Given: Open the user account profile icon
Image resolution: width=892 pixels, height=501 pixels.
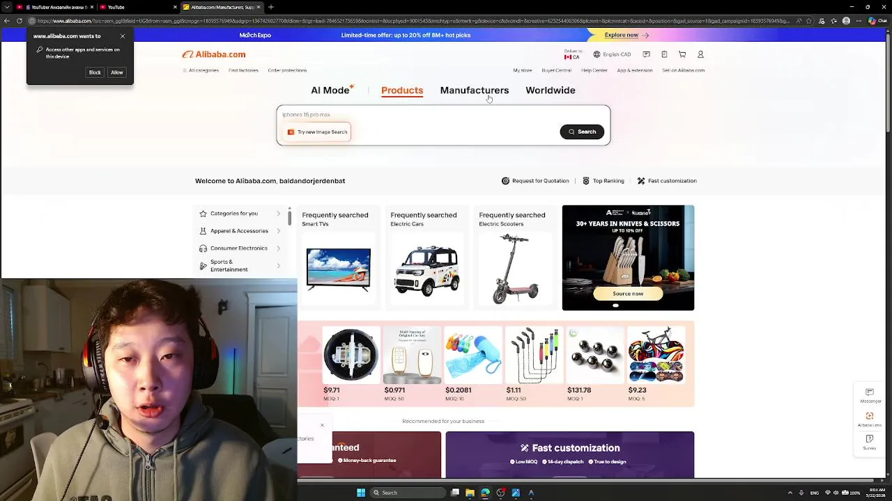Looking at the screenshot, I should tap(700, 54).
